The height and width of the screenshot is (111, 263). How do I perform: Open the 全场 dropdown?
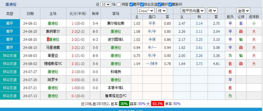click(243, 11)
